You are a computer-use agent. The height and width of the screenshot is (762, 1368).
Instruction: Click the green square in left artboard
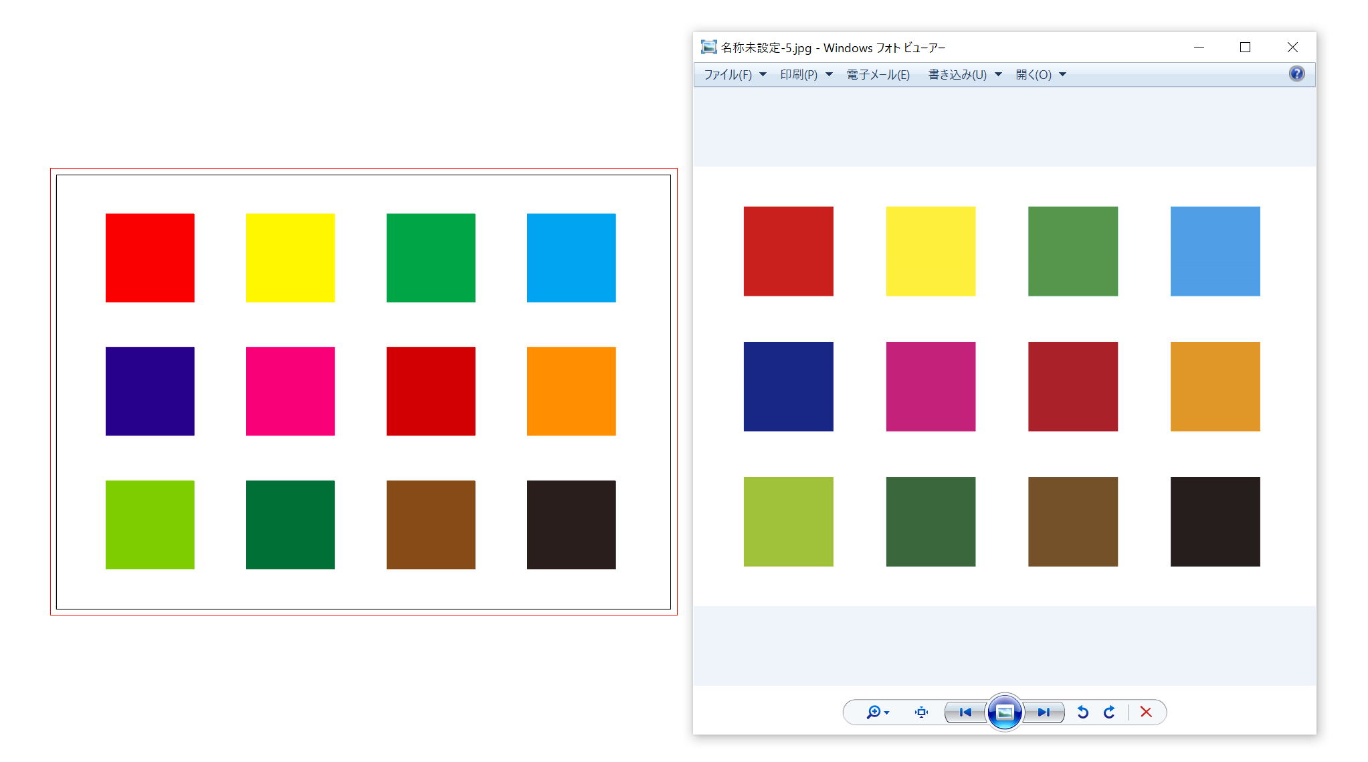pos(431,258)
